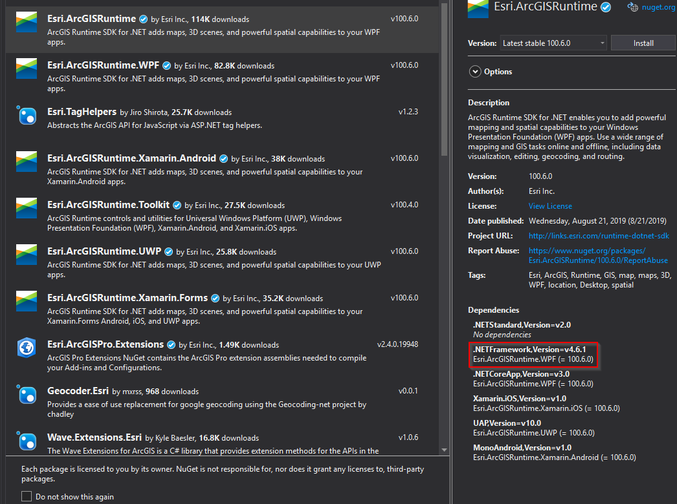Screen dimensions: 677x504
Task: Select the Wave.Extensions.Esri package title
Action: coord(94,437)
